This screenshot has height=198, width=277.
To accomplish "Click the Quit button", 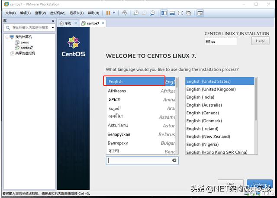I will click(x=231, y=184).
